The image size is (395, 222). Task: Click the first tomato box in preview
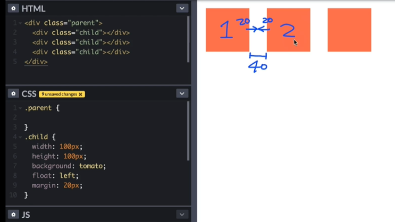(x=228, y=30)
